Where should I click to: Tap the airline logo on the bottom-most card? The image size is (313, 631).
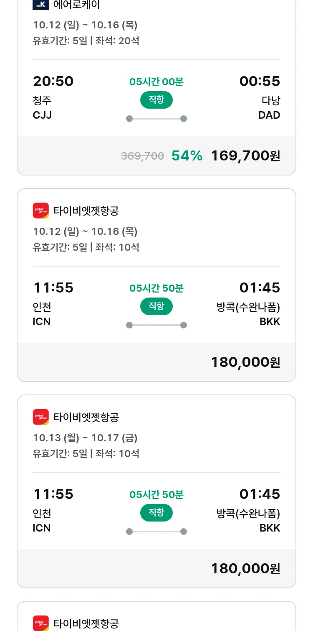click(41, 623)
